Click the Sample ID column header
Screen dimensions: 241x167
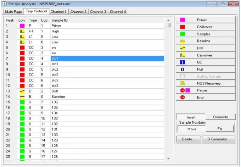pos(60,20)
